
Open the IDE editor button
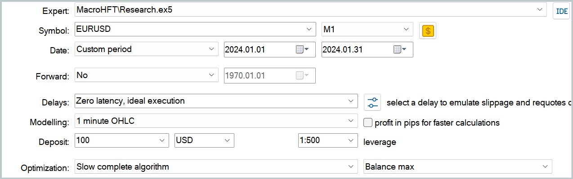click(x=561, y=11)
